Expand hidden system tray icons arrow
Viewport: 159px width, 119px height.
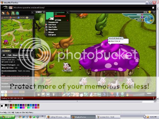(144, 117)
